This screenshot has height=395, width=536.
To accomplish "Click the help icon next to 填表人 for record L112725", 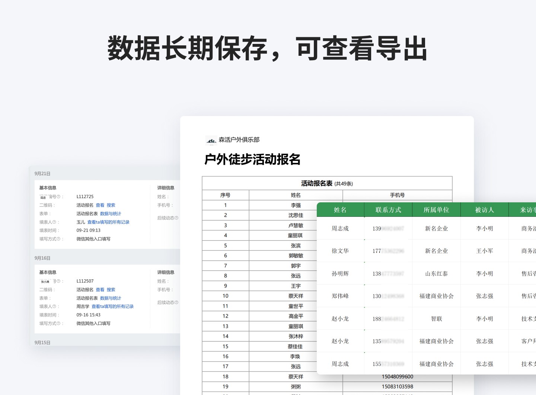I will pos(54,222).
